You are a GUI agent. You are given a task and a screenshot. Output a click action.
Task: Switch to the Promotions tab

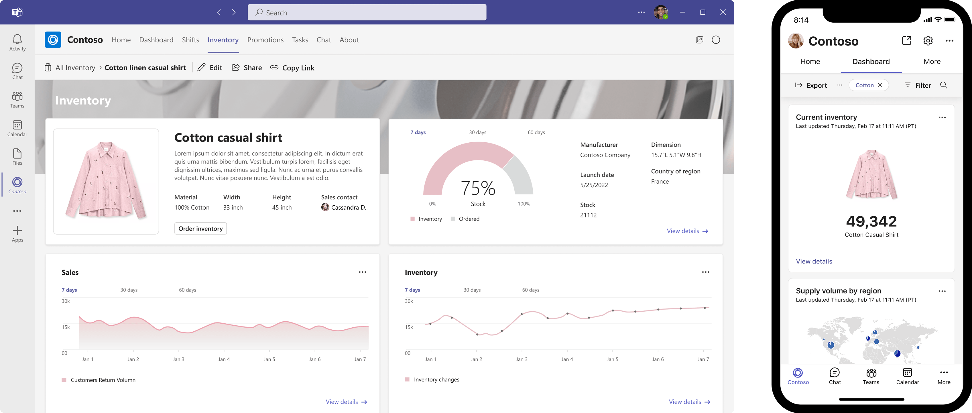coord(265,40)
